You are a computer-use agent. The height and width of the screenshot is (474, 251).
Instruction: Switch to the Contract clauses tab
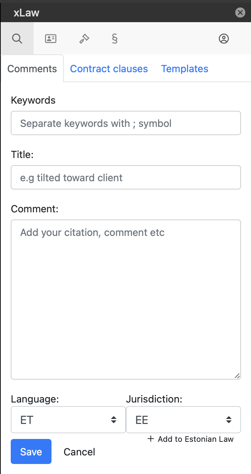point(109,69)
